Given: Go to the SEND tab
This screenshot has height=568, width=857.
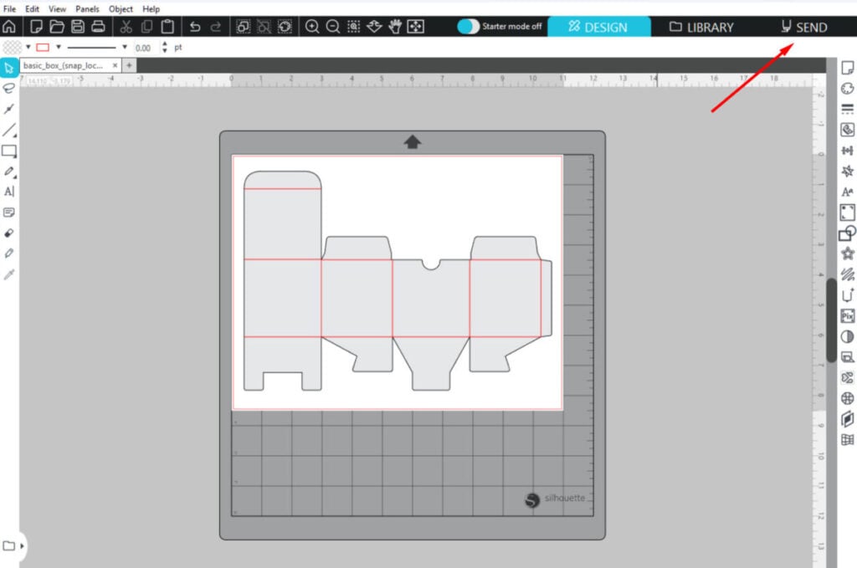Looking at the screenshot, I should click(803, 27).
